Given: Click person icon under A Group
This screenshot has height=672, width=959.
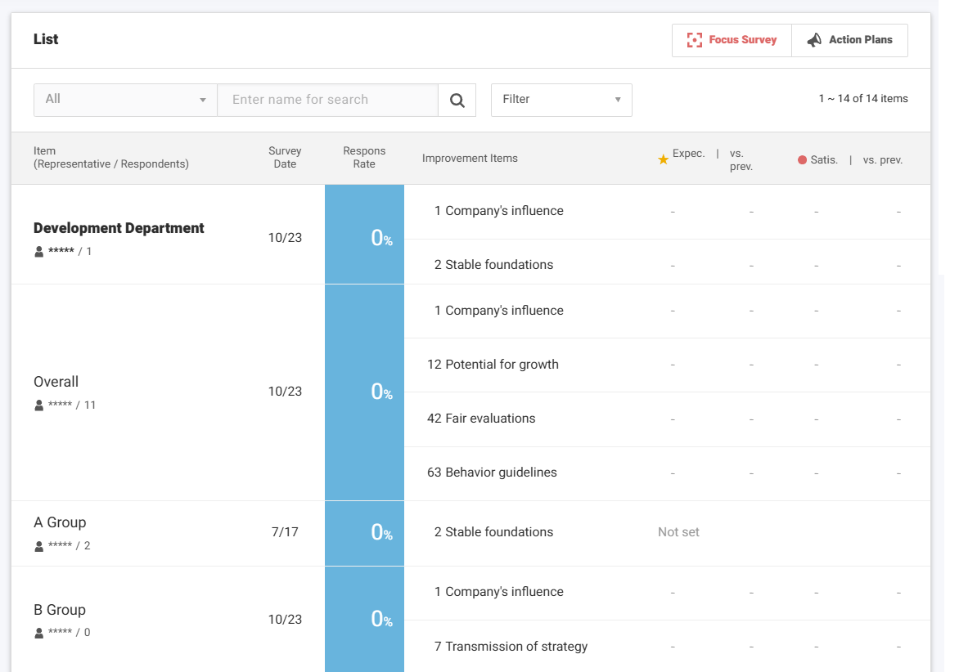Looking at the screenshot, I should point(38,546).
